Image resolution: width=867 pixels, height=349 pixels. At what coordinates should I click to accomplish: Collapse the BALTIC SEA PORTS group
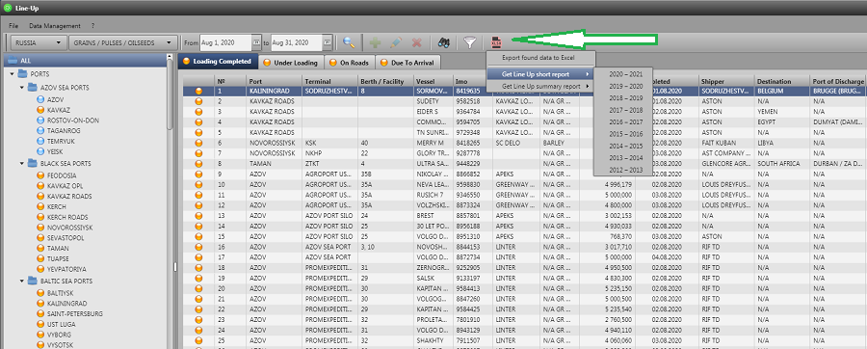click(x=21, y=282)
